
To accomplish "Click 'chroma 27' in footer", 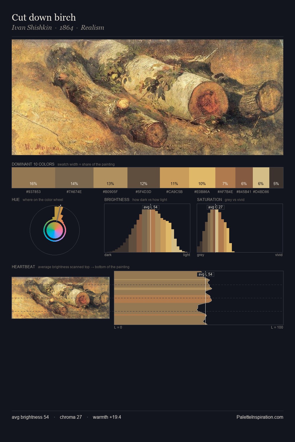I will pyautogui.click(x=71, y=417).
